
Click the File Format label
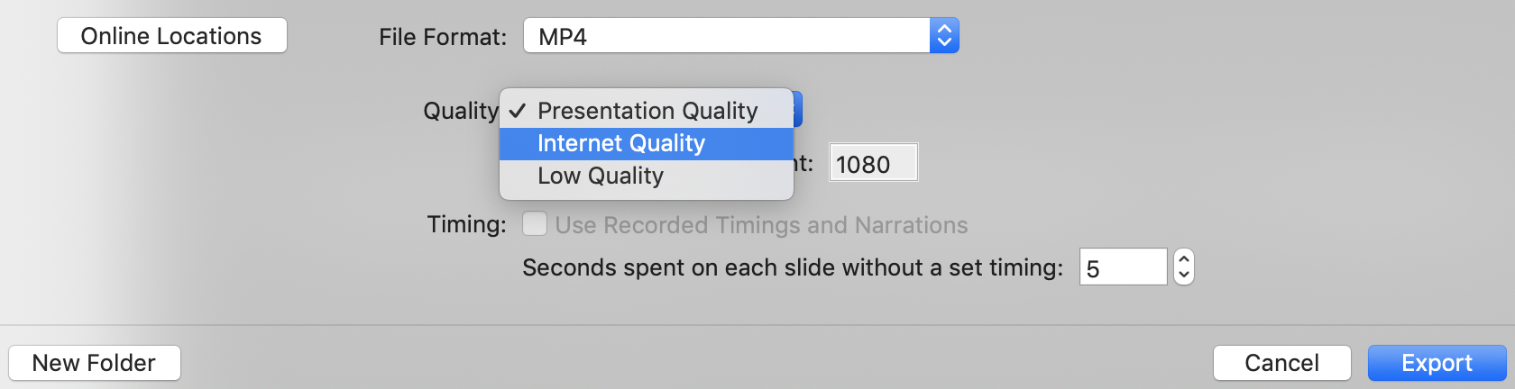tap(442, 37)
